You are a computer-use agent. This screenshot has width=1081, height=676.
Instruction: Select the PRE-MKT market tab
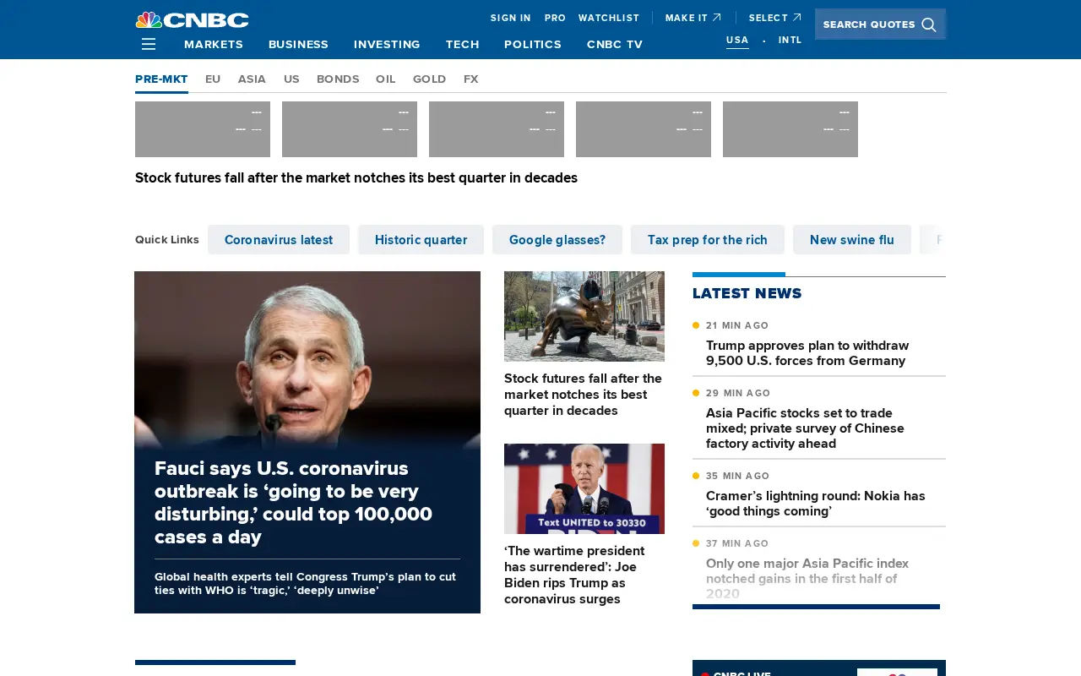161,79
